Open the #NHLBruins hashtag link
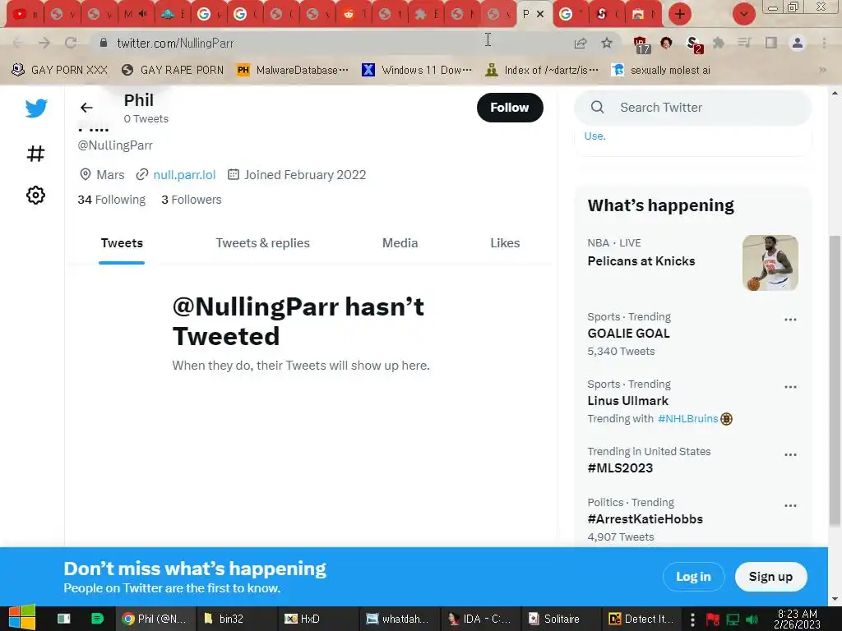 coord(688,418)
